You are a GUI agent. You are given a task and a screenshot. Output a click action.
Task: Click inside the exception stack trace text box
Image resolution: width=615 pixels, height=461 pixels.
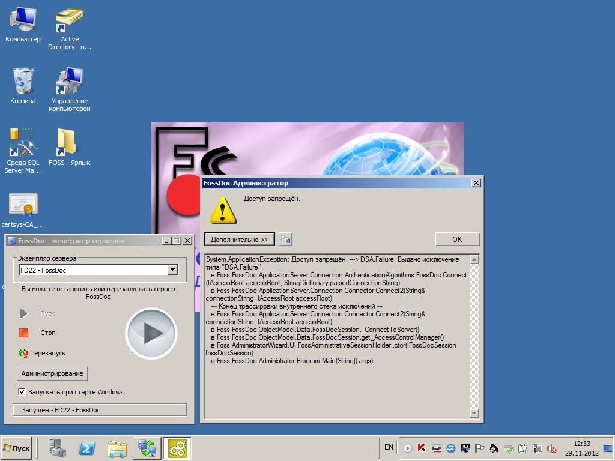[x=337, y=336]
